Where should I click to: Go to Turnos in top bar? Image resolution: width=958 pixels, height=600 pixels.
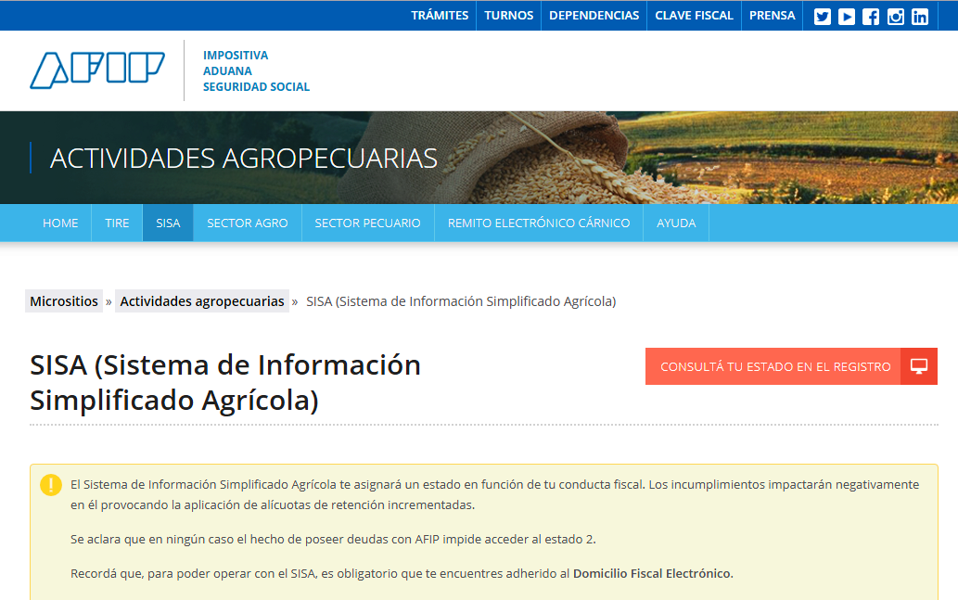(508, 16)
